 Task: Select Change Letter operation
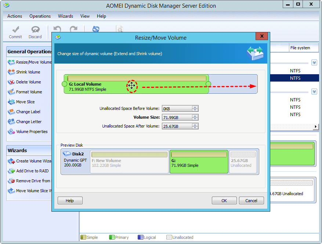[25, 122]
